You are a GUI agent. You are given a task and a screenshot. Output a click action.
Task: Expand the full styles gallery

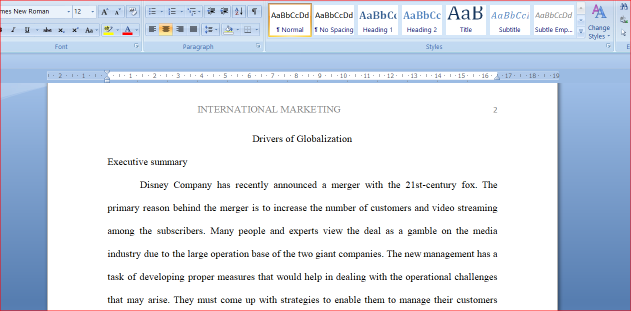click(x=580, y=31)
